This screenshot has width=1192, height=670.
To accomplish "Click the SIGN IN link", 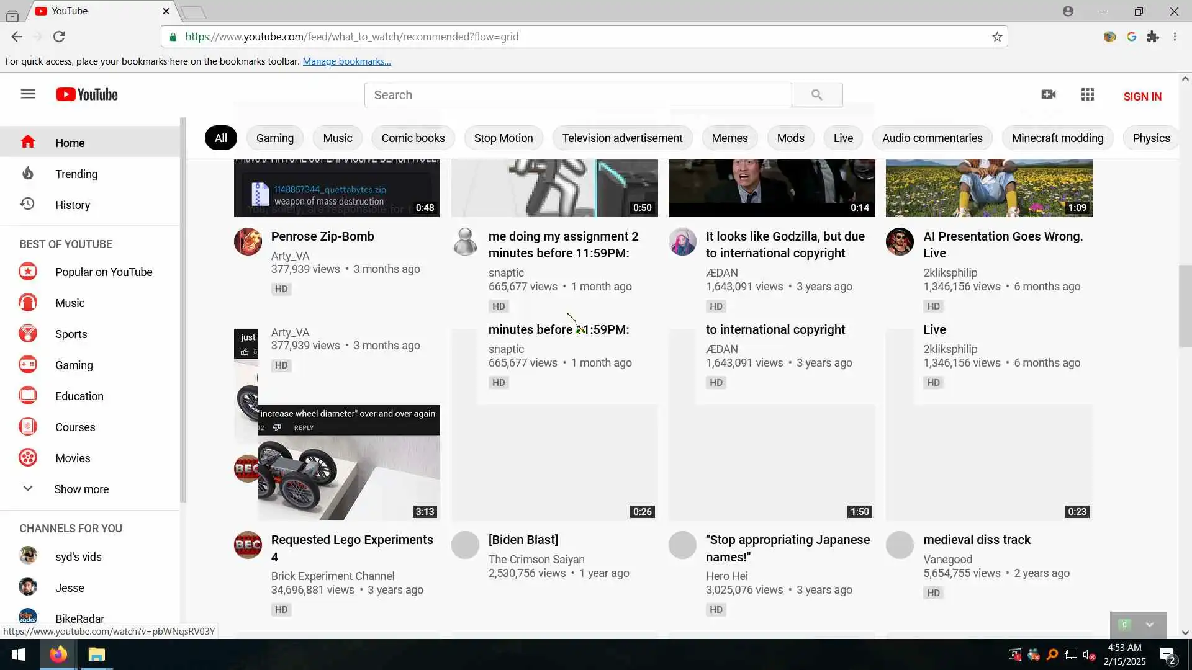I will pyautogui.click(x=1142, y=96).
